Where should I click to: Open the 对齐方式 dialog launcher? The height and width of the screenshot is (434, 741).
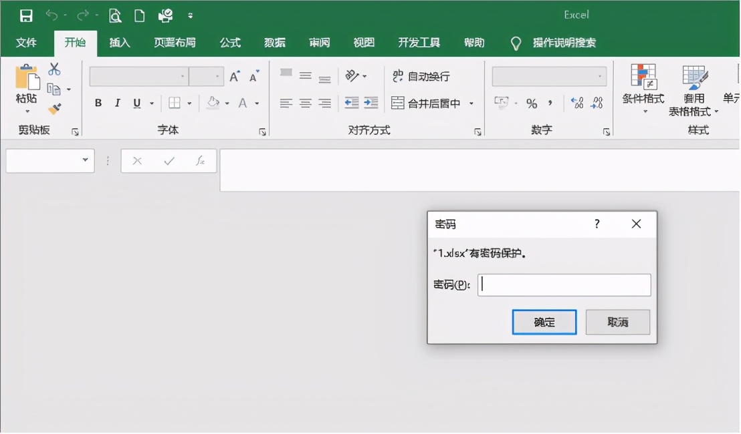(x=478, y=132)
